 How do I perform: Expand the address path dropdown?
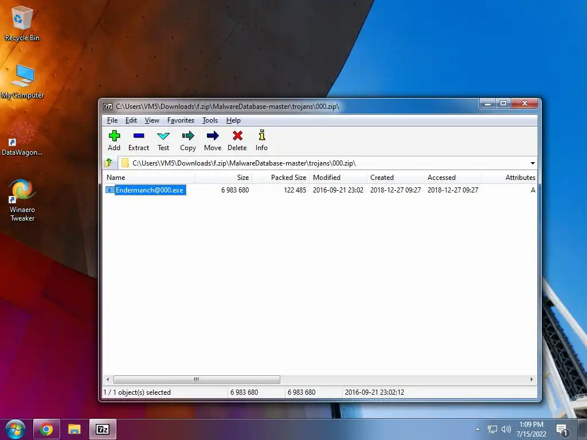pyautogui.click(x=533, y=163)
